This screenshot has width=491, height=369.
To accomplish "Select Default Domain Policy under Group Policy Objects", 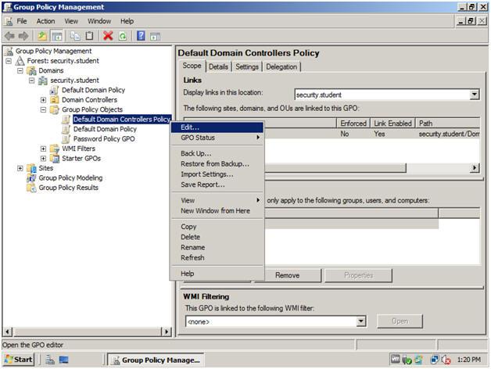I will tap(105, 129).
